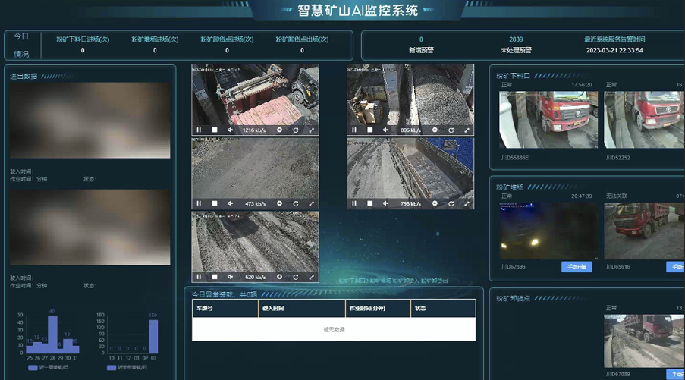The image size is (685, 380).
Task: Open truck photo labeled 川D55886E
Action: point(548,120)
